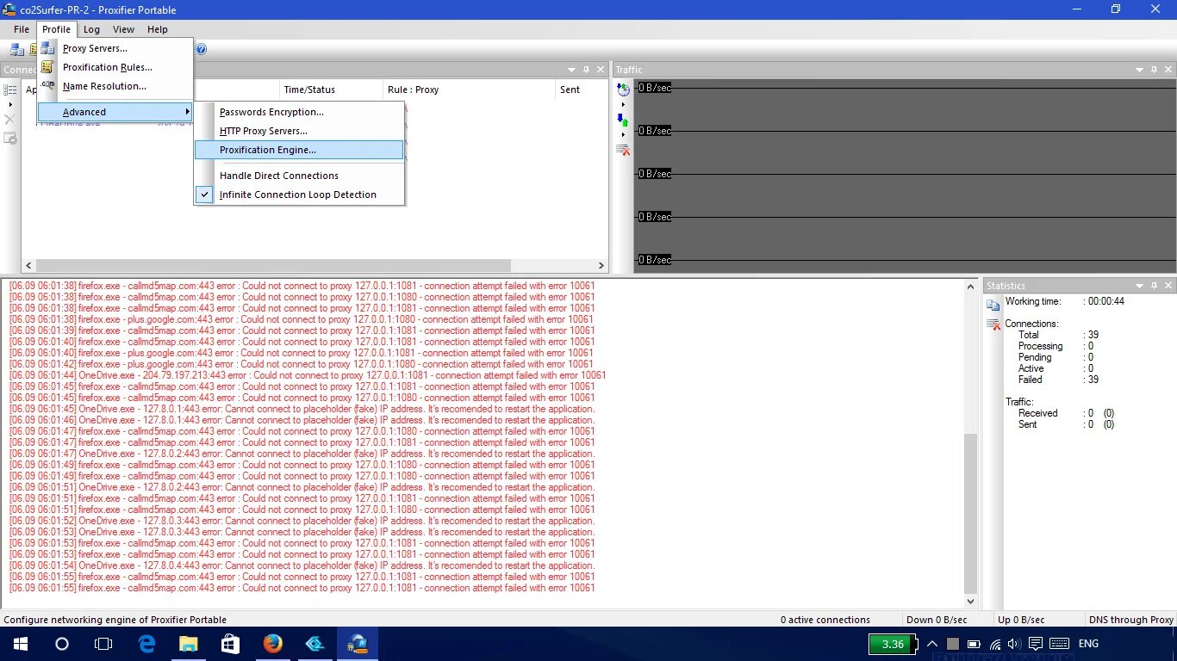This screenshot has height=661, width=1177.
Task: Click the blue Help toolbar icon
Action: 201,49
